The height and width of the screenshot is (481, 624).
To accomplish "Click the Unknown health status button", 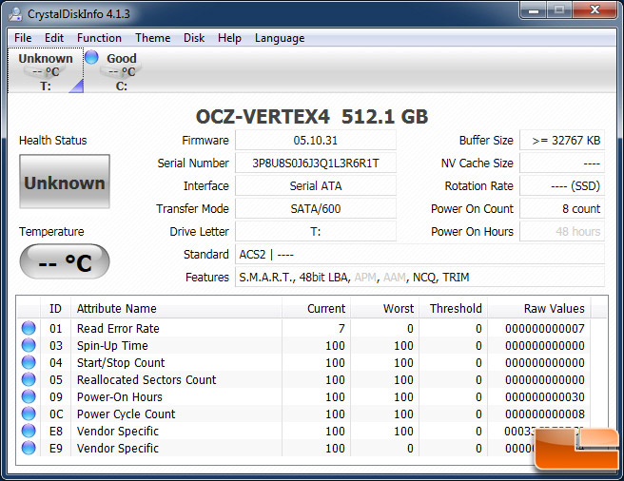I will click(x=65, y=182).
